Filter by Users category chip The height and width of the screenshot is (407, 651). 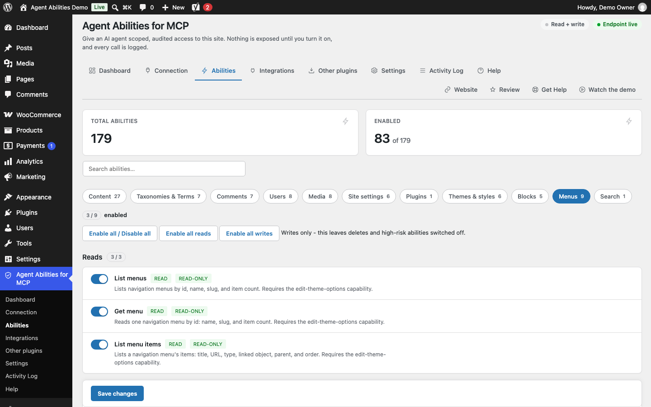[x=281, y=196]
